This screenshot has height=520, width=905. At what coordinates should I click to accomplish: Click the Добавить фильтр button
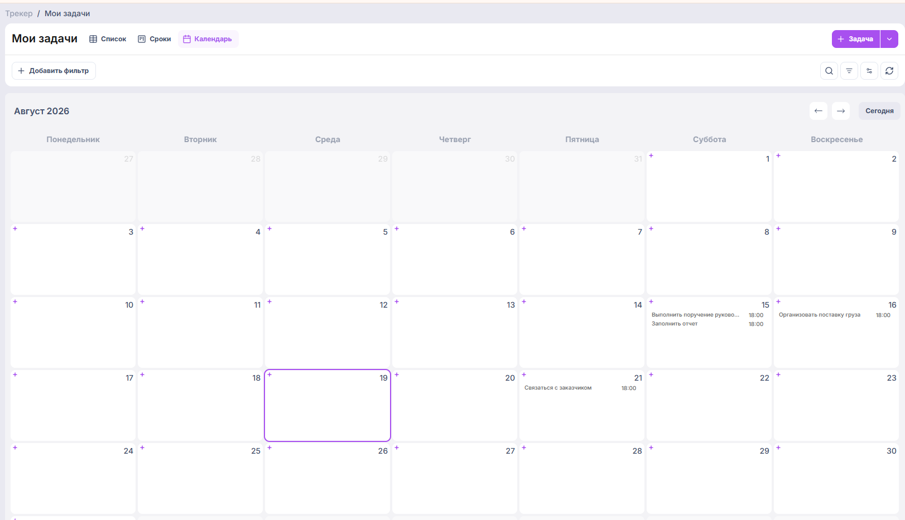tap(54, 71)
